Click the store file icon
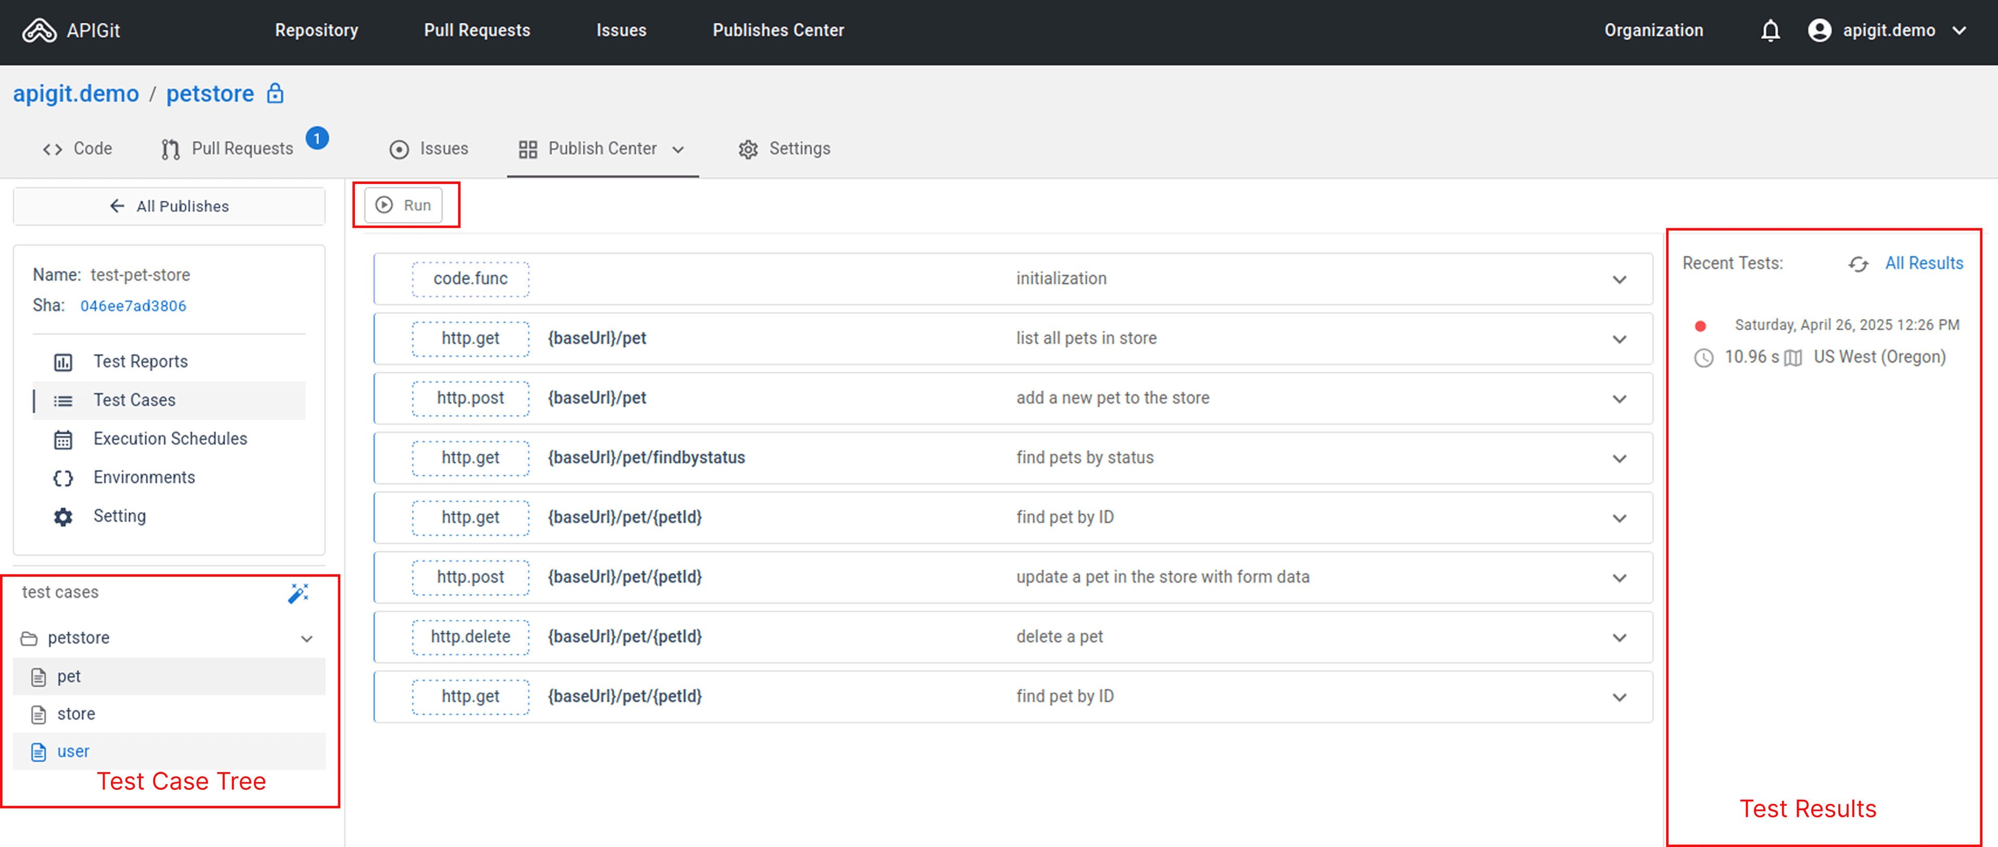Viewport: 1998px width, 847px height. pyautogui.click(x=38, y=714)
